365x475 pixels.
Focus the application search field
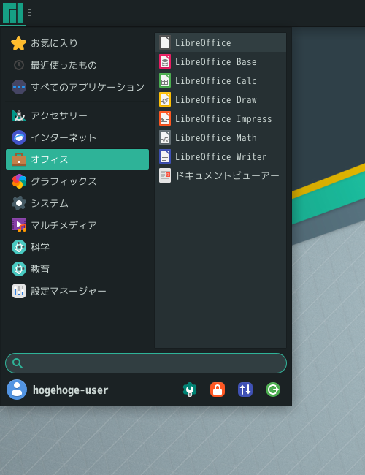146,363
